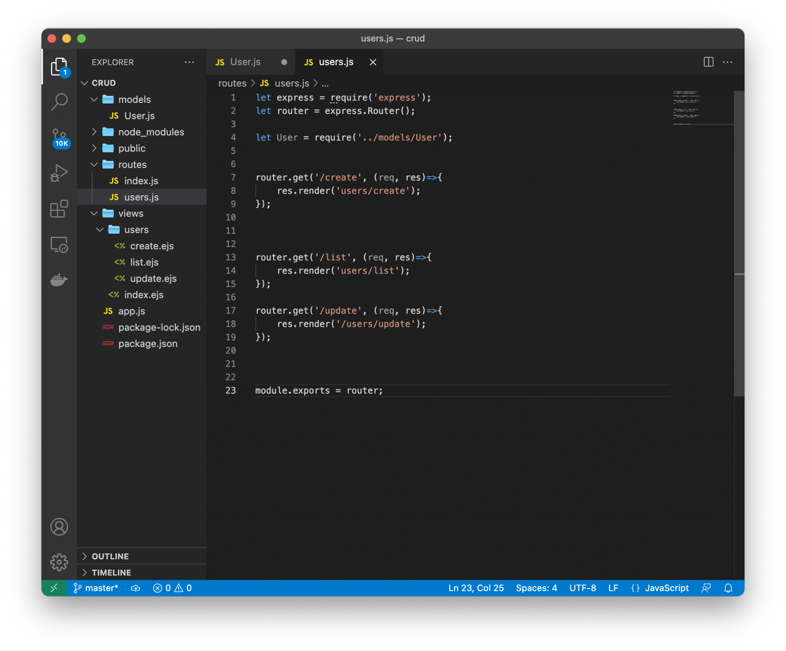This screenshot has height=651, width=786.
Task: Open the Extensions view
Action: coord(59,209)
